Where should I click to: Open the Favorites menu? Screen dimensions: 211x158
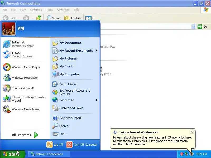36,10
